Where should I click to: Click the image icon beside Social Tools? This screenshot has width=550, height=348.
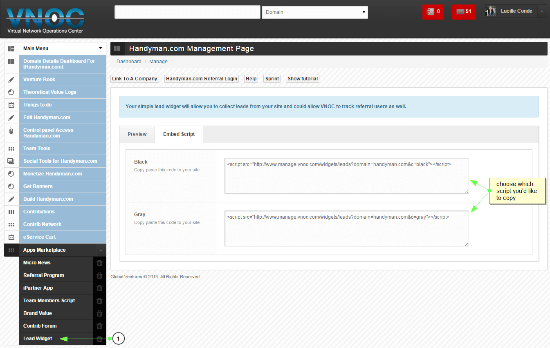click(11, 161)
